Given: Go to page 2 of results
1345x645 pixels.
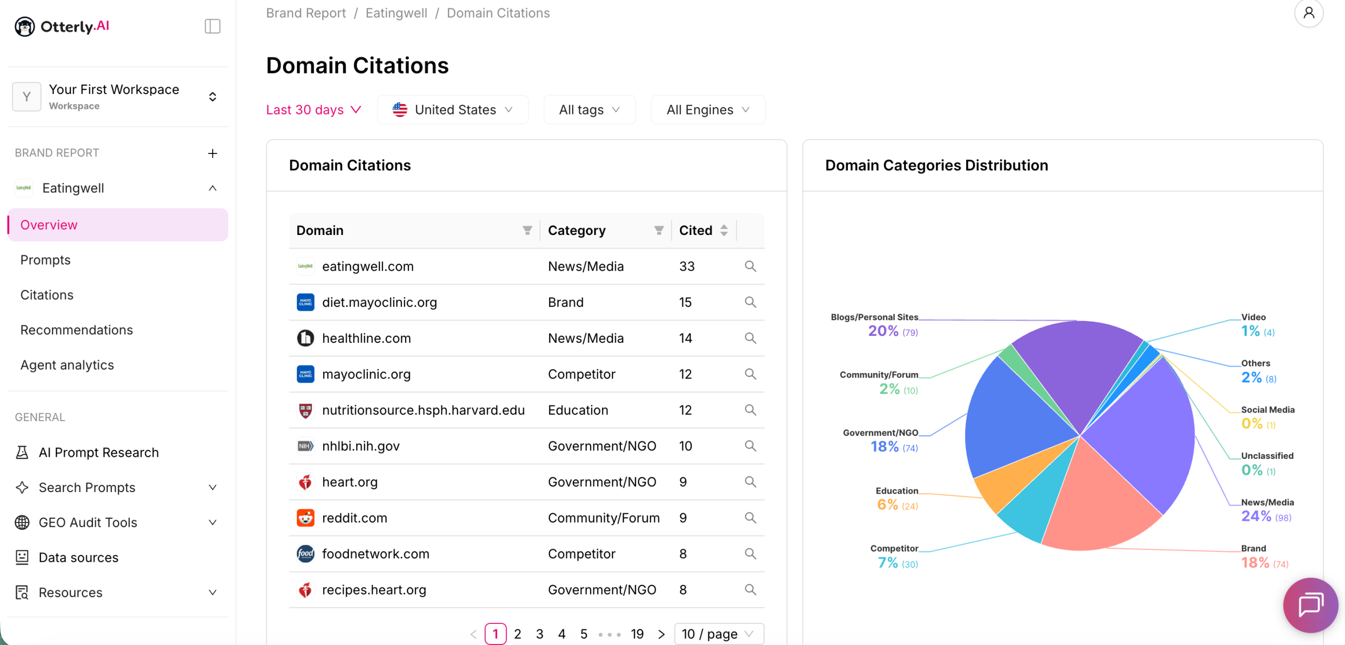Looking at the screenshot, I should click(x=518, y=634).
